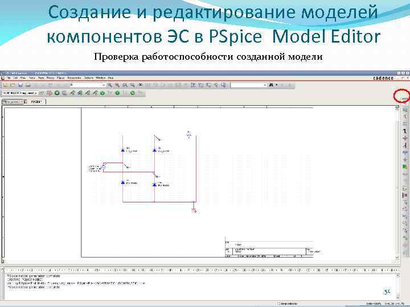Image resolution: width=410 pixels, height=307 pixels.
Task: Click the Zoom in magnifier icon
Action: [x=110, y=85]
